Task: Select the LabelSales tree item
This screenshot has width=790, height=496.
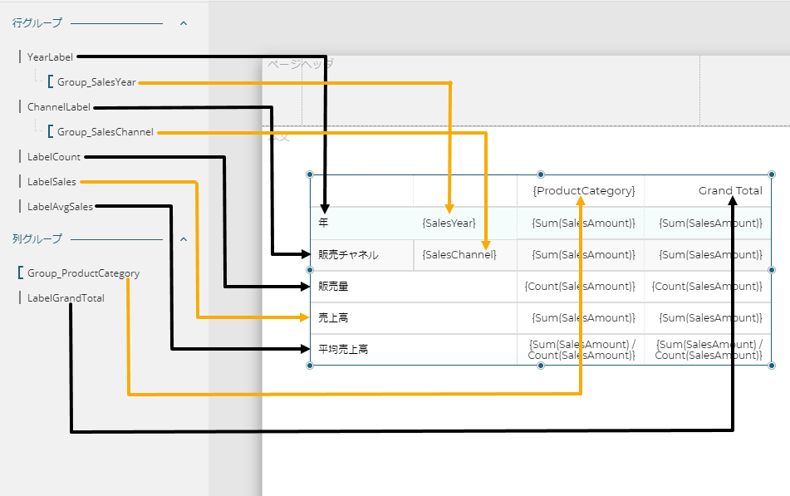Action: click(52, 181)
